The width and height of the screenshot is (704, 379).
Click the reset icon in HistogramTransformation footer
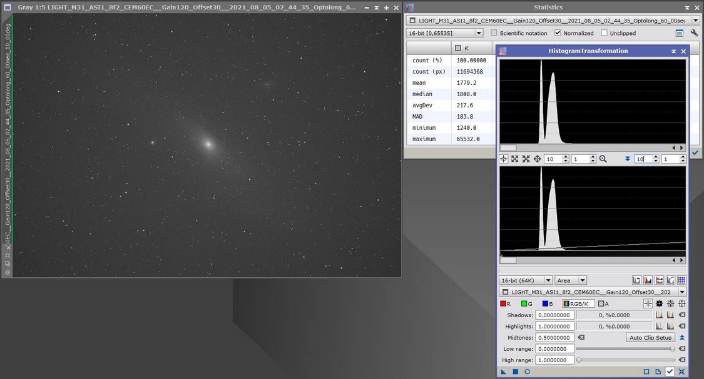pyautogui.click(x=681, y=372)
